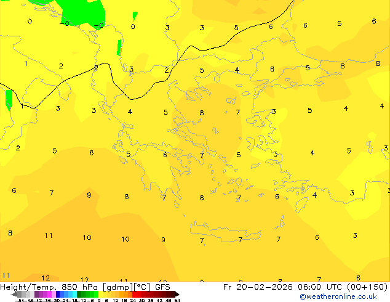Select the 'Fr 20-02-2026 06:00 UTC' date label

point(283,287)
